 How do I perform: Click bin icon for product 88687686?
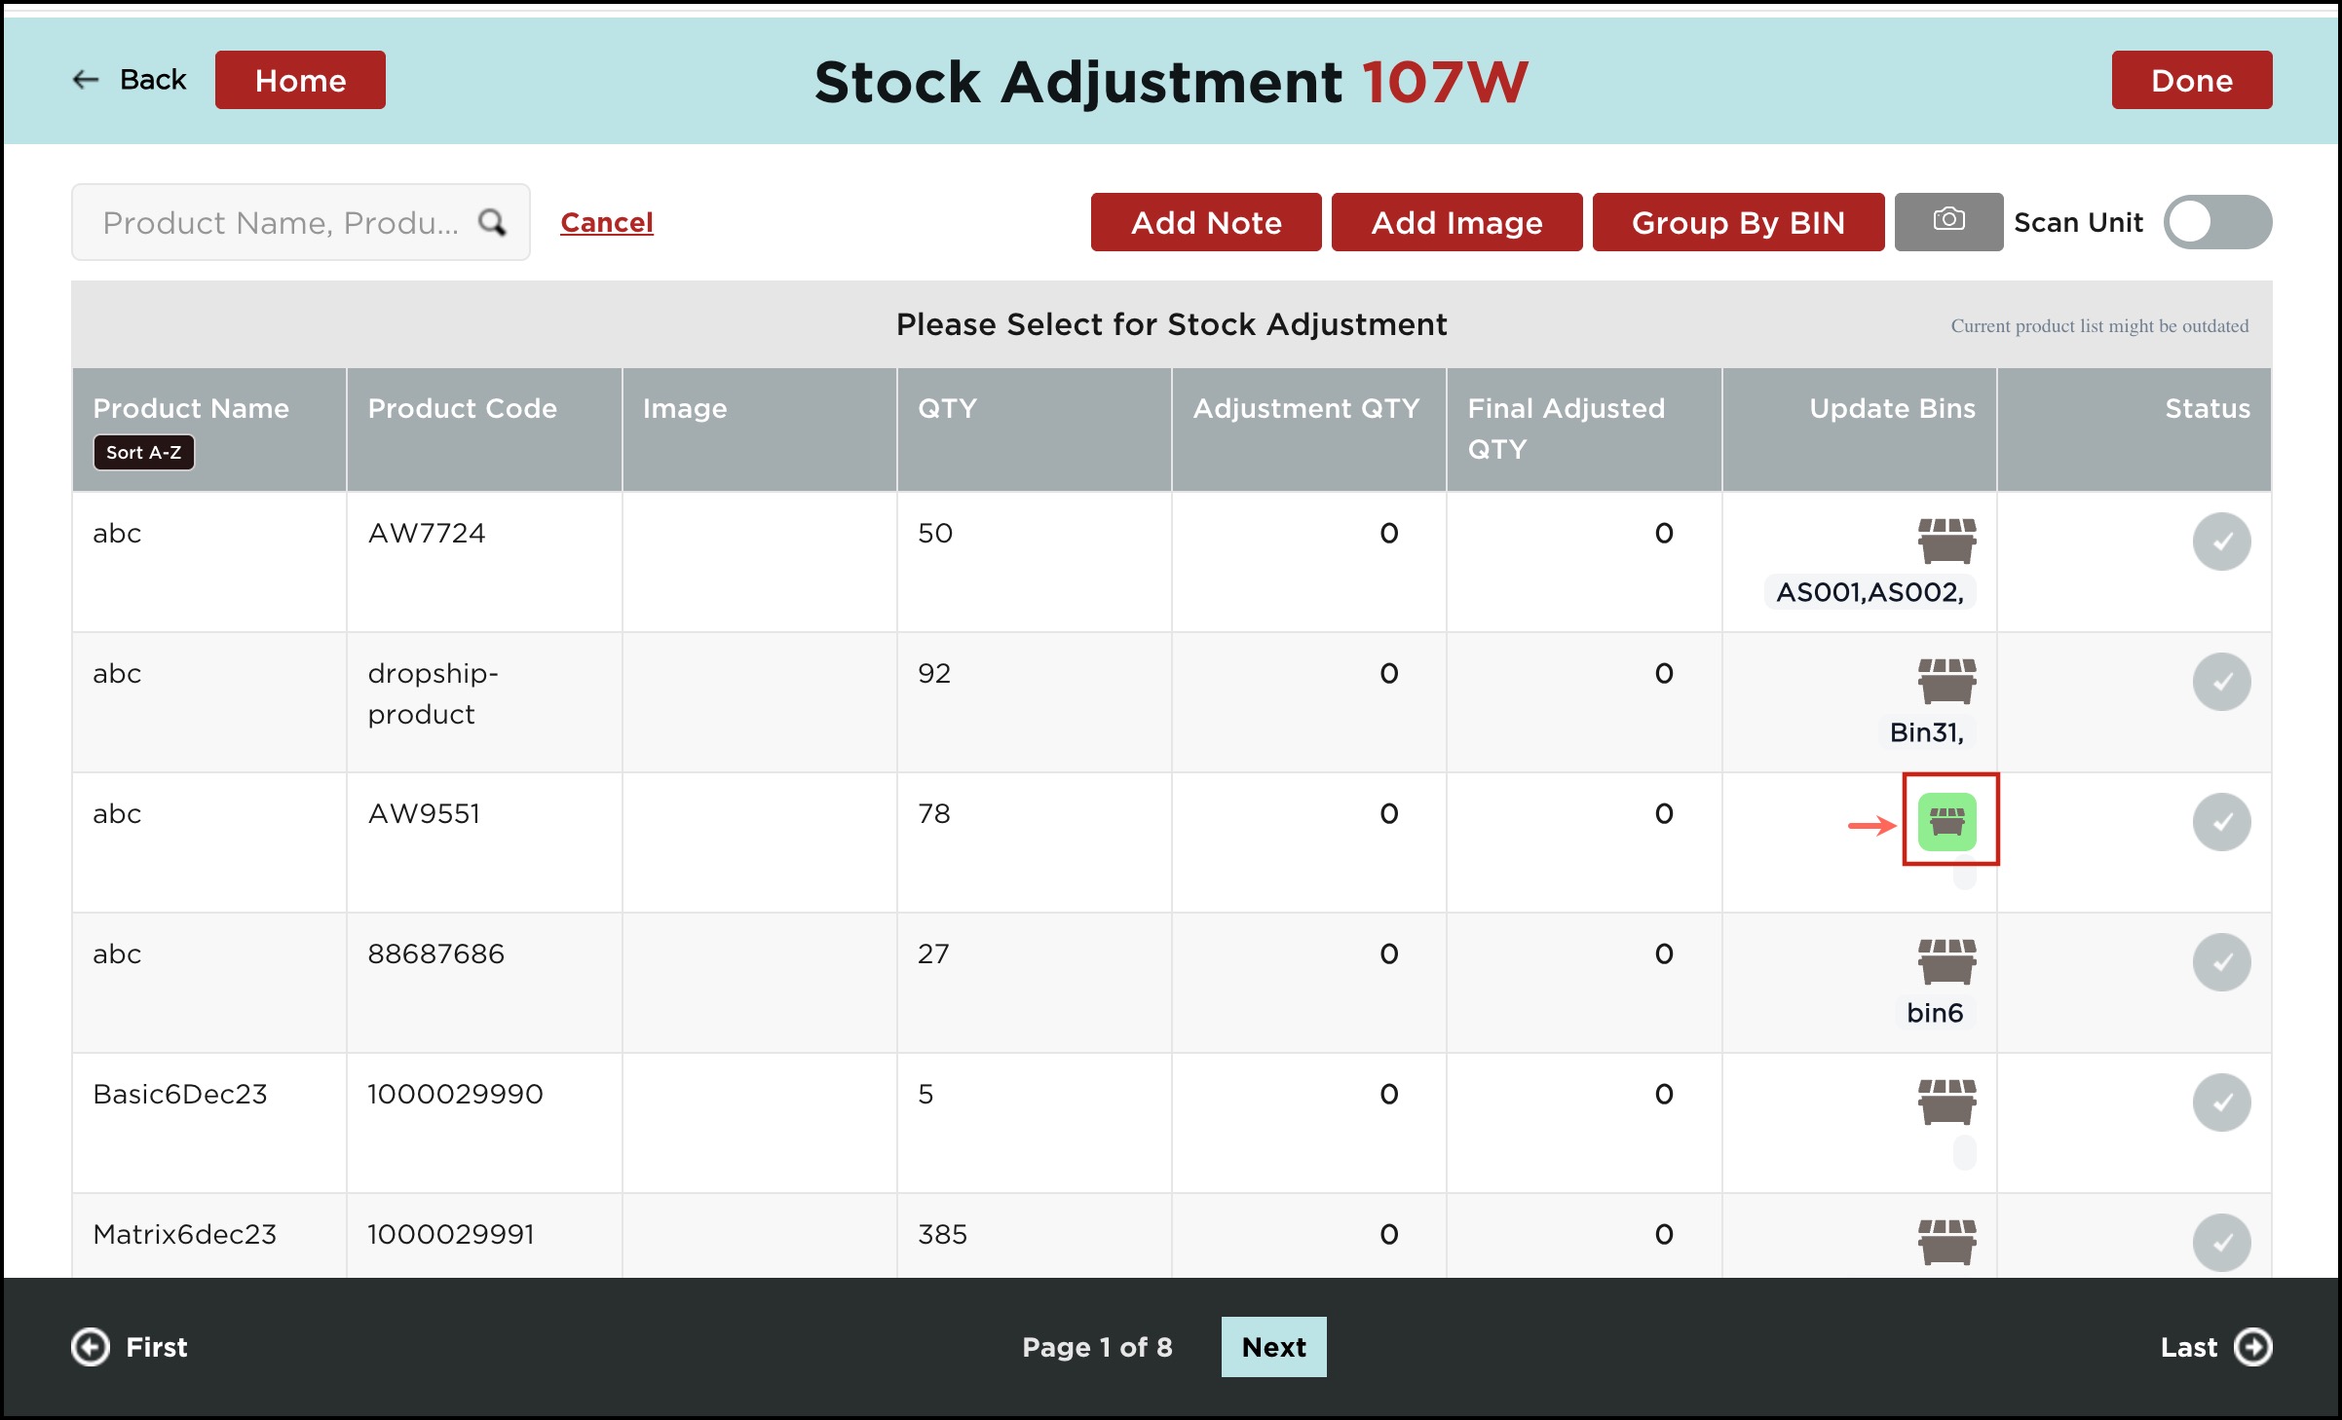pos(1946,961)
